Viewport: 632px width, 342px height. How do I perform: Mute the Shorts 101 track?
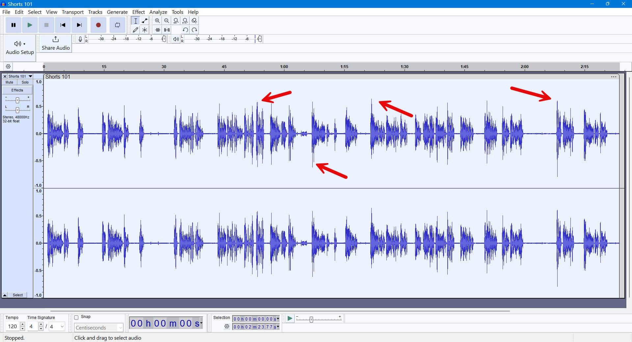[x=9, y=82]
